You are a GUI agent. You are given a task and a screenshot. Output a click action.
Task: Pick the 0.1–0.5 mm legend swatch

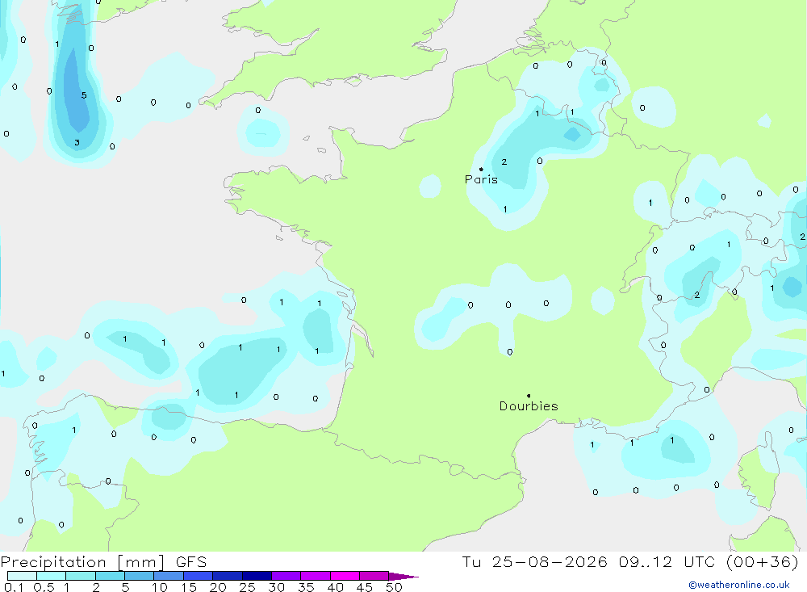[22, 576]
